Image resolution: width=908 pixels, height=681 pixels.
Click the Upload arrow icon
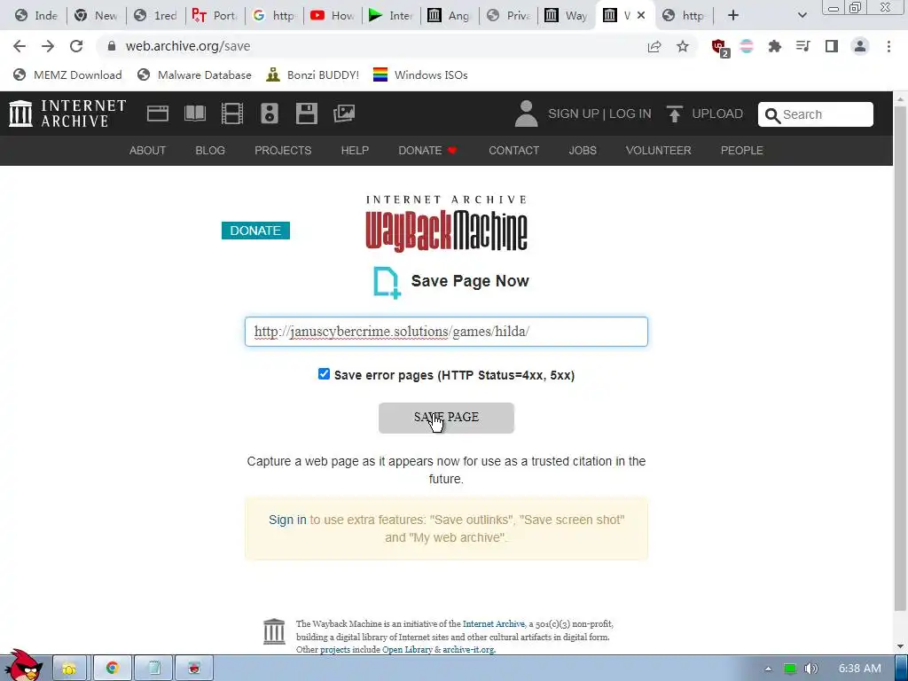[x=674, y=113]
